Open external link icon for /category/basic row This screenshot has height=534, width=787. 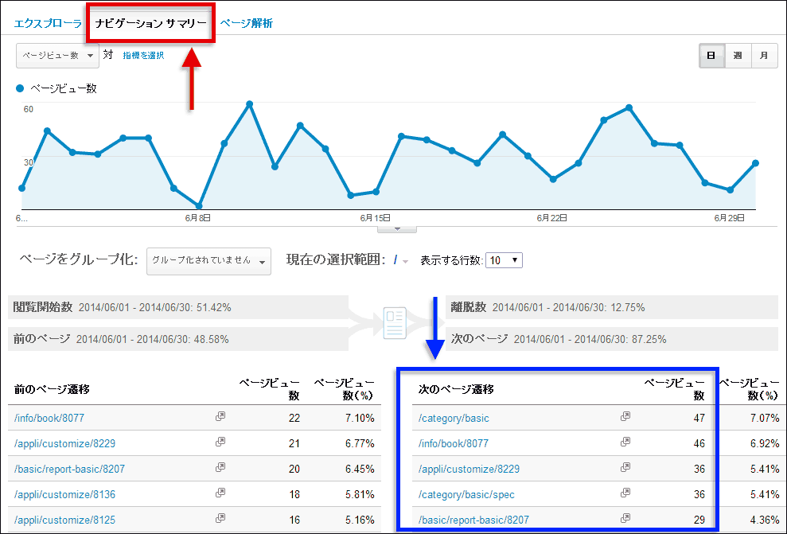point(625,416)
